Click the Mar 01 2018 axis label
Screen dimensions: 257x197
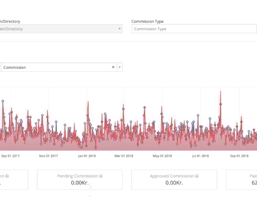point(124,156)
